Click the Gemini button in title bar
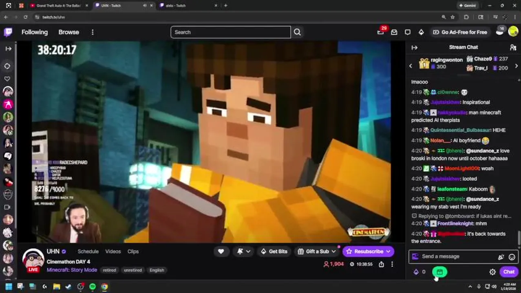 coord(467,6)
